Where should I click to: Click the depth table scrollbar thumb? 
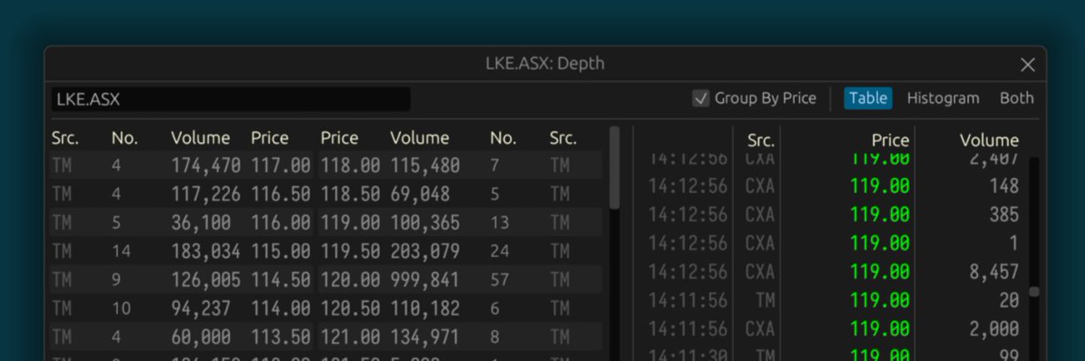click(615, 168)
